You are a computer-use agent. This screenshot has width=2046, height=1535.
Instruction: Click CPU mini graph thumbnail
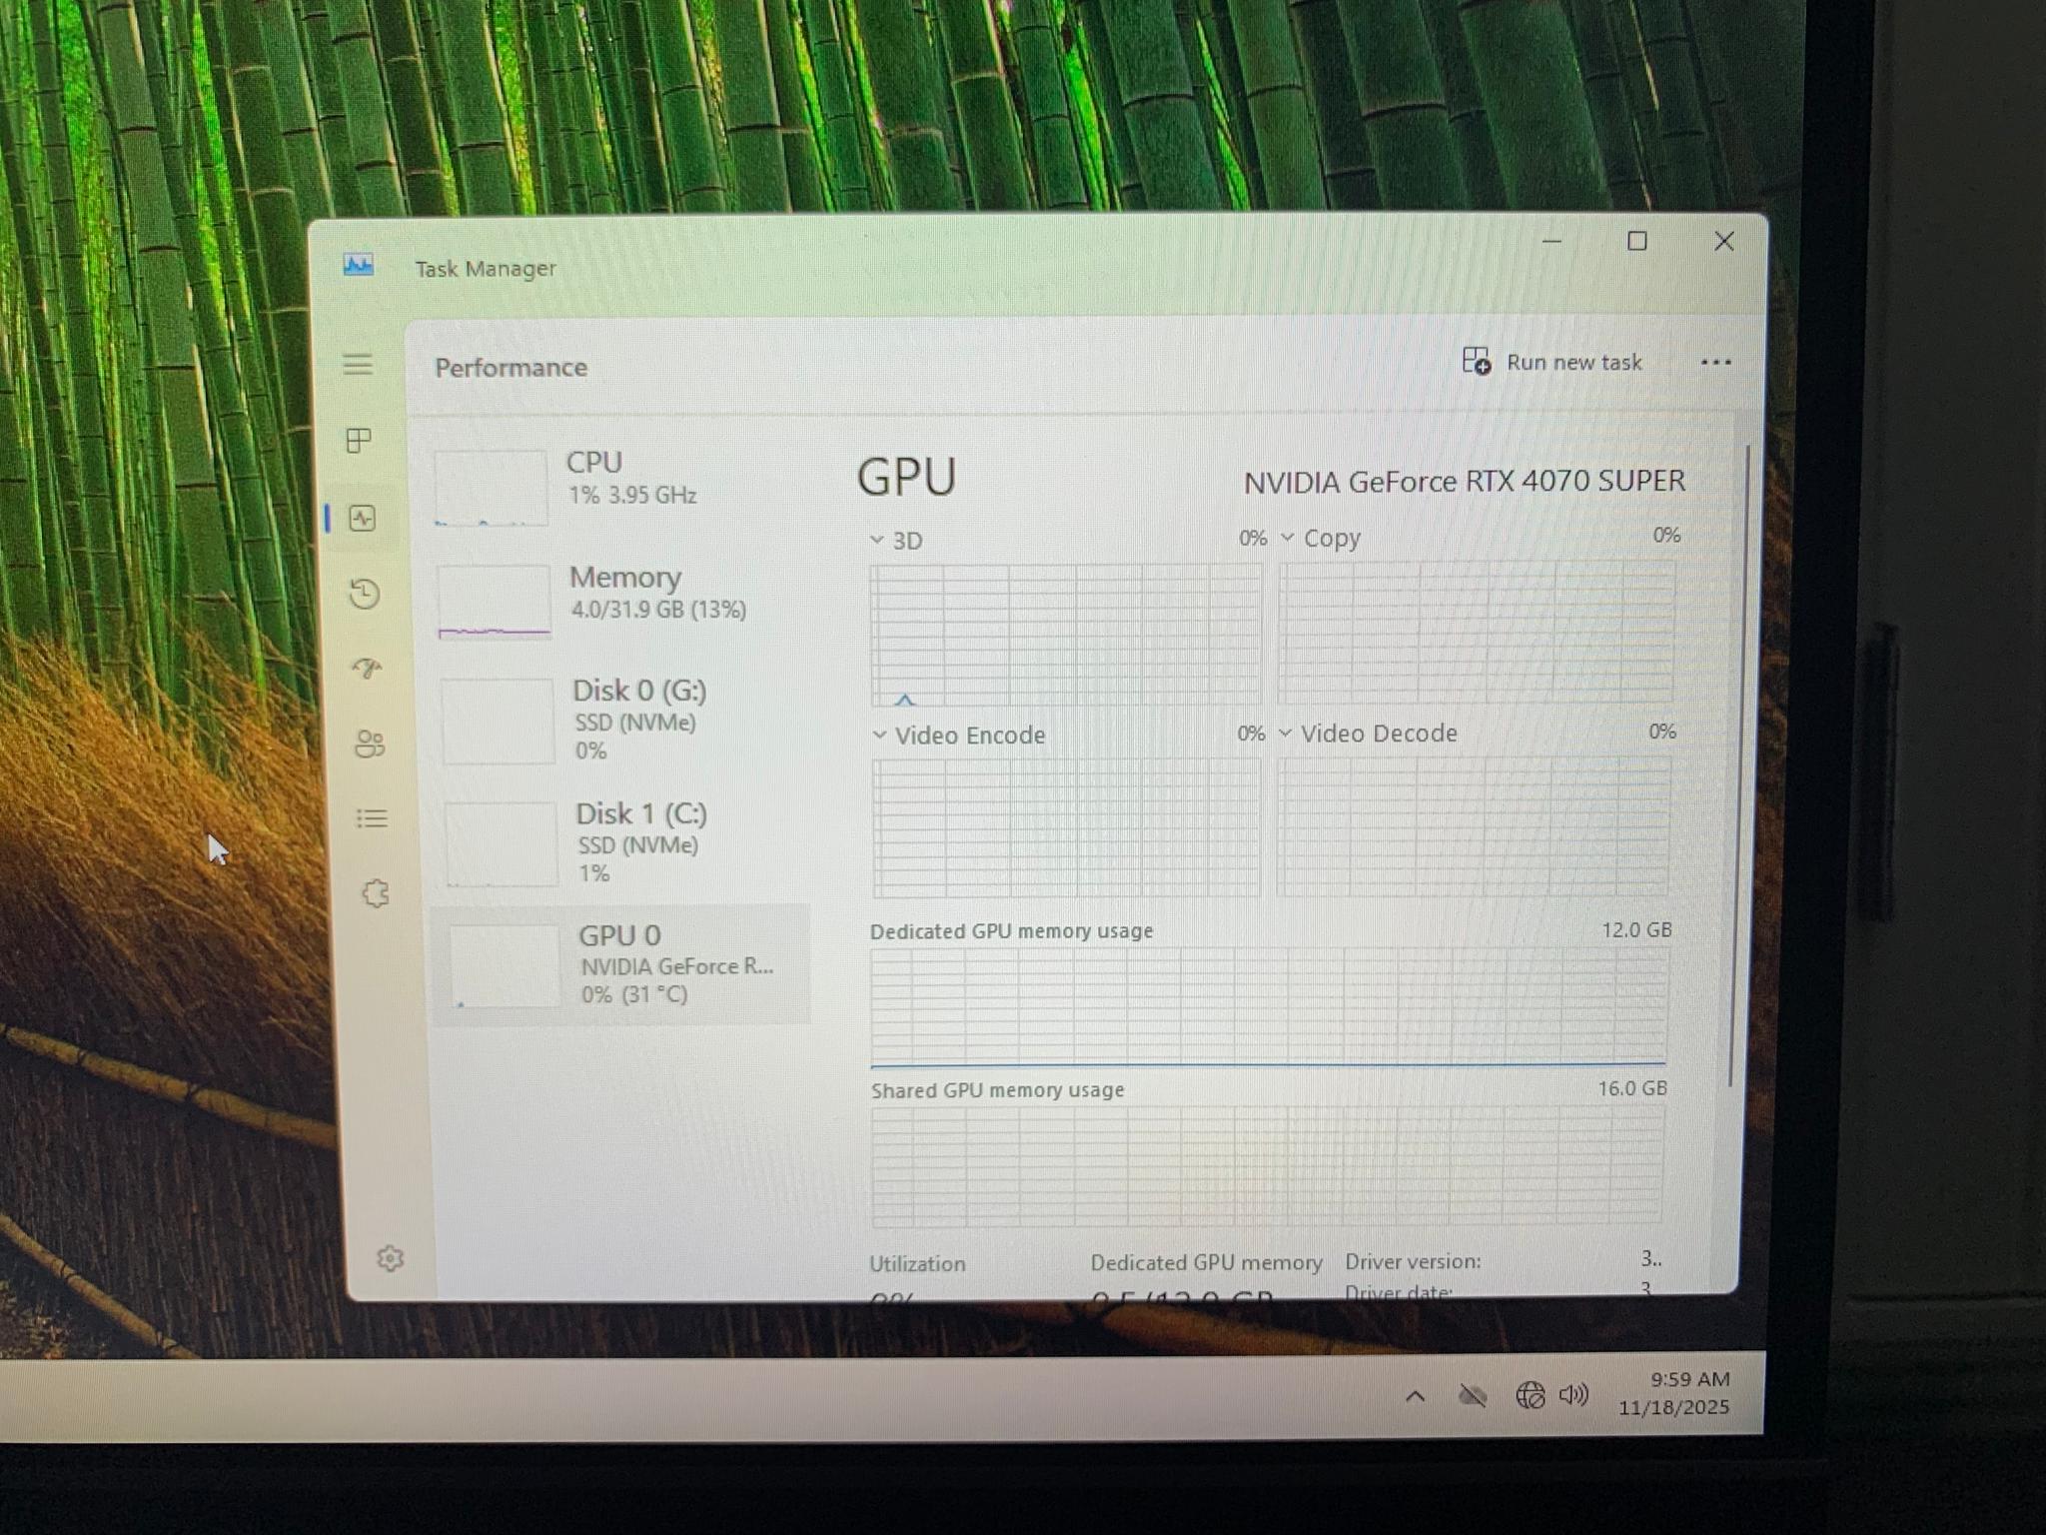click(491, 488)
